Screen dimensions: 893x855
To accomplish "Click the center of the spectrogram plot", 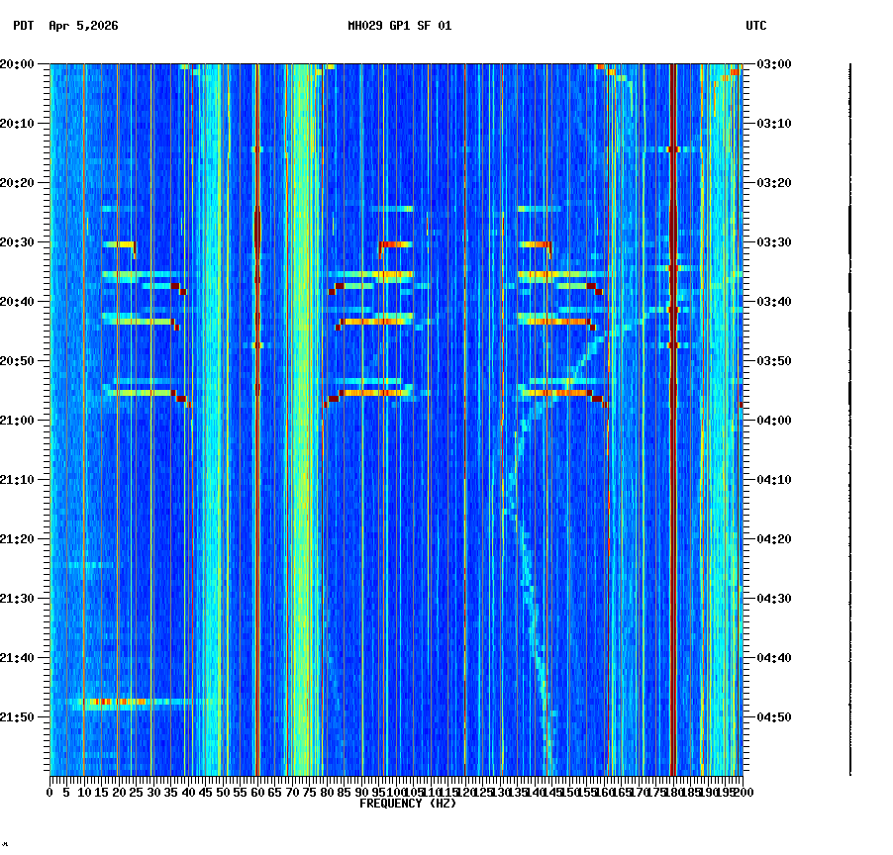I will [394, 421].
